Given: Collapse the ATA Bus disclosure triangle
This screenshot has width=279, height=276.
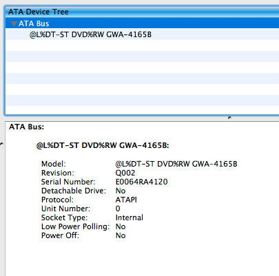Looking at the screenshot, I should click(x=14, y=23).
